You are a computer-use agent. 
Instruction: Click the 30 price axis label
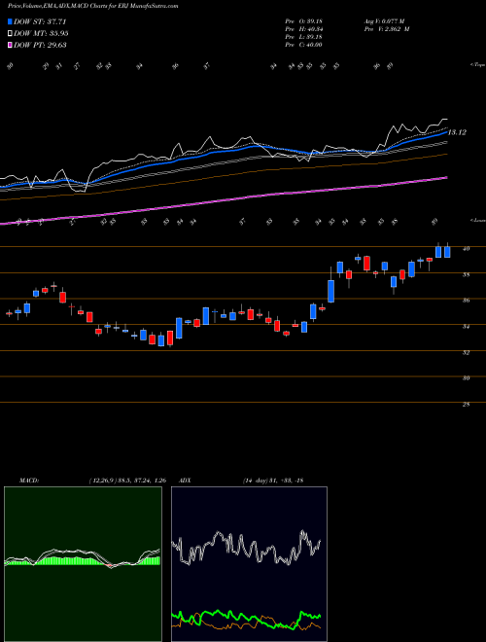coord(467,378)
